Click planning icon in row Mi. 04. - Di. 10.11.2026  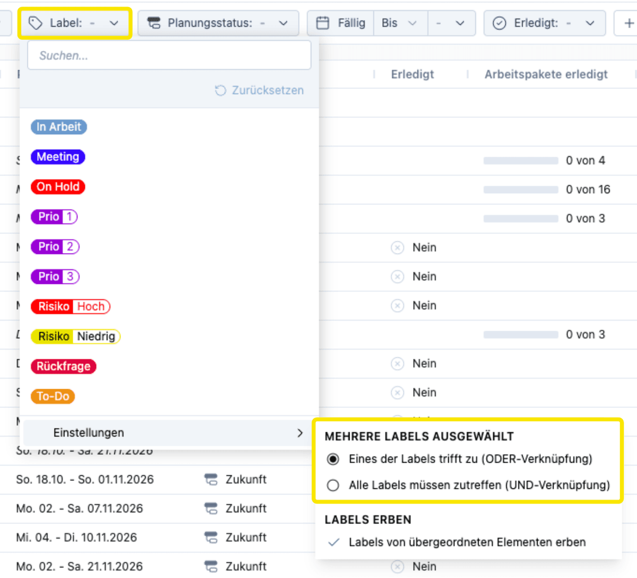point(211,538)
